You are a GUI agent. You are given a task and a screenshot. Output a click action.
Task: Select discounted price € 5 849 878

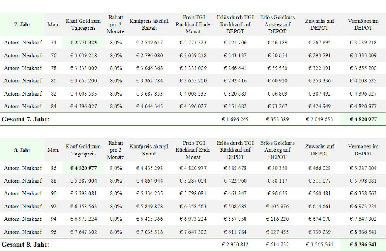[x=149, y=206]
